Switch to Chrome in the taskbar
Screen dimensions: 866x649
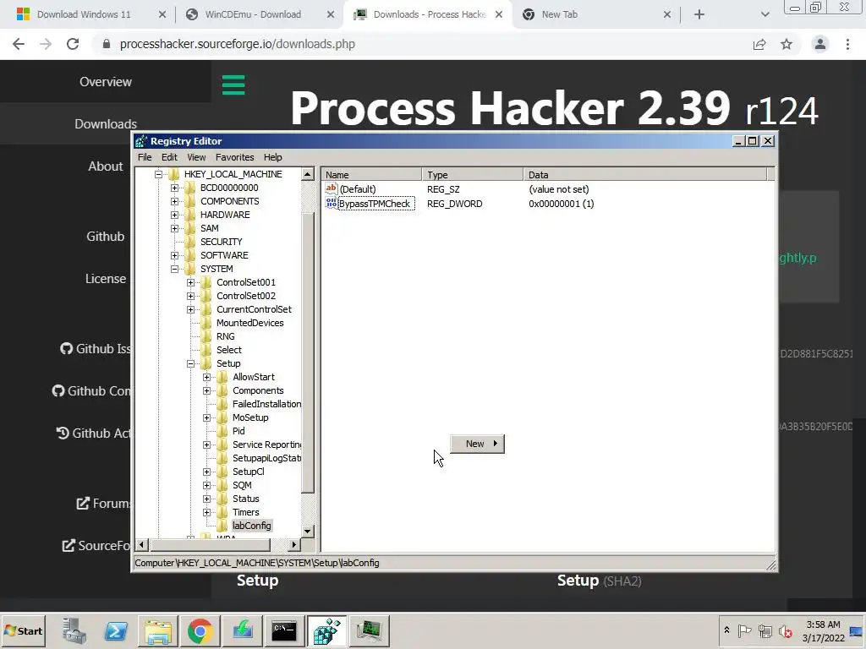tap(200, 630)
